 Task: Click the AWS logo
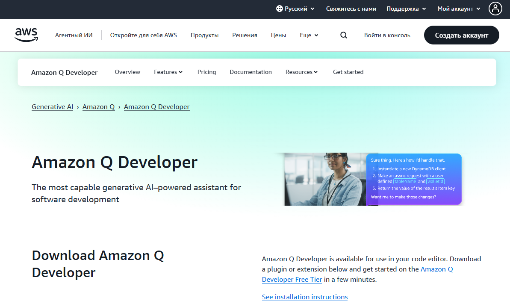pyautogui.click(x=26, y=34)
